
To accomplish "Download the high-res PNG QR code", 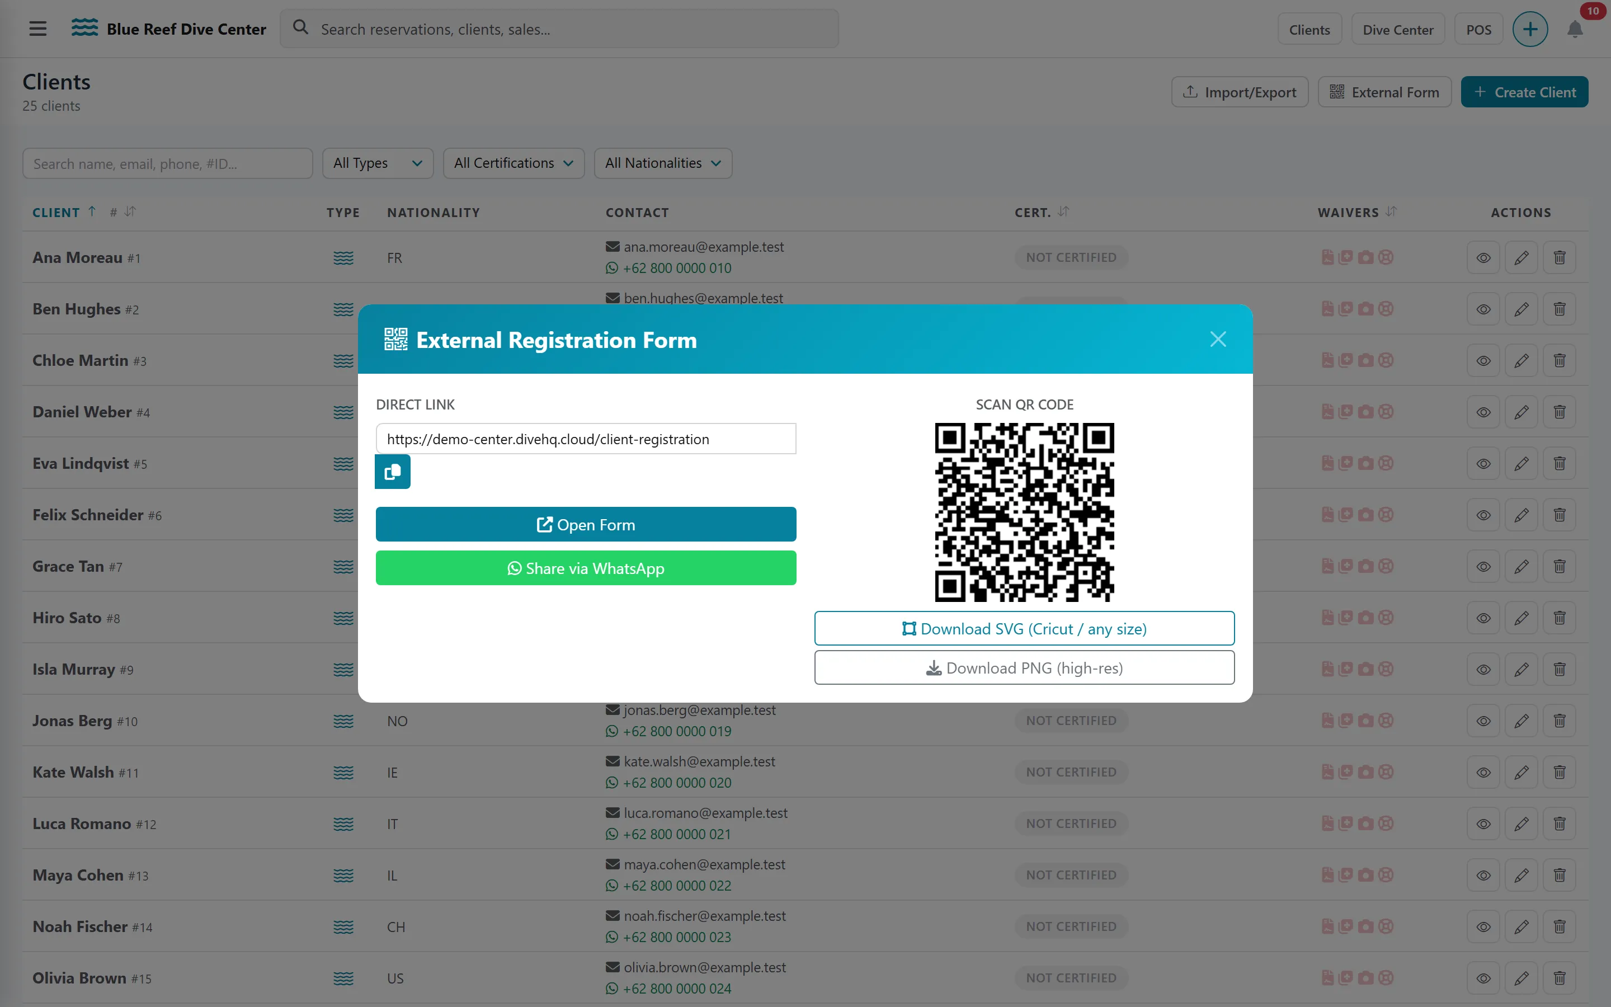I will click(x=1024, y=667).
